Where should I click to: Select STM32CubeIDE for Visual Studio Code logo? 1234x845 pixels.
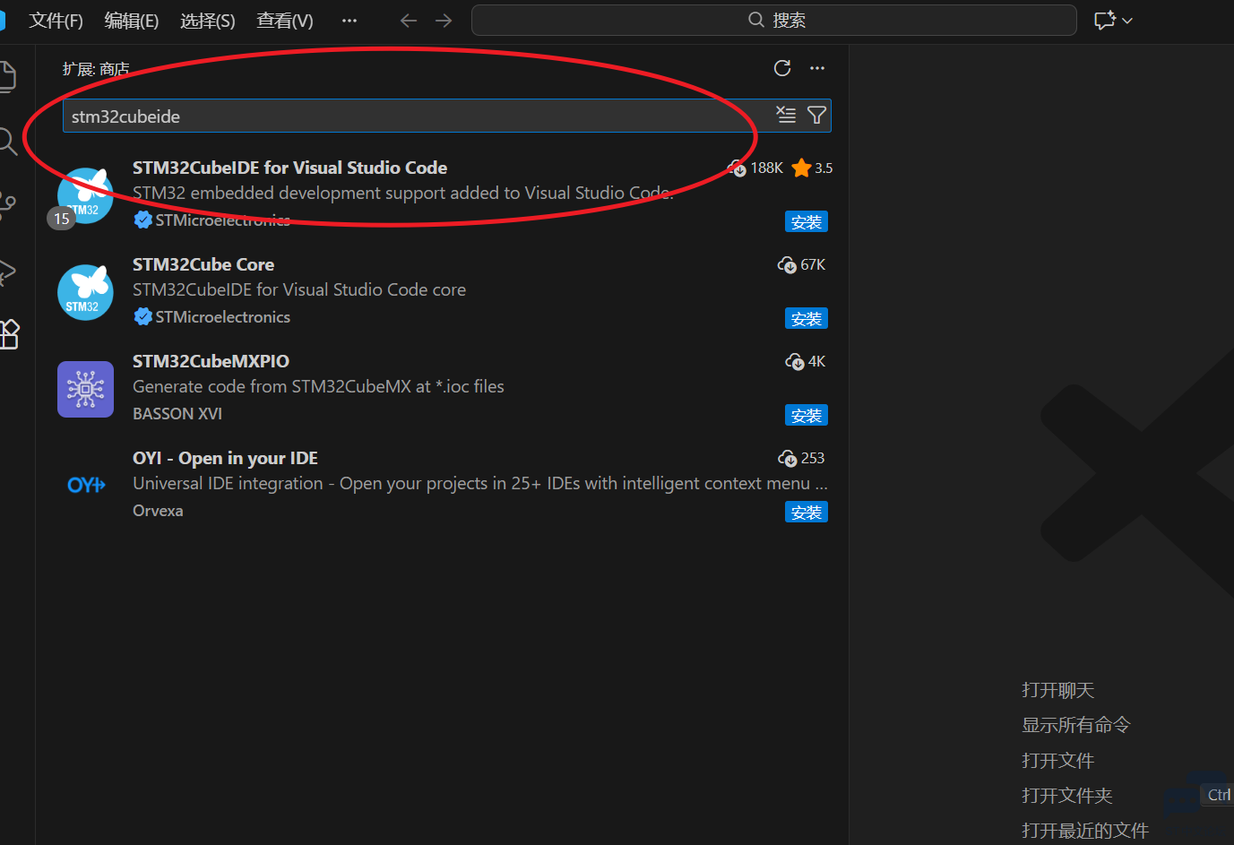pos(85,195)
